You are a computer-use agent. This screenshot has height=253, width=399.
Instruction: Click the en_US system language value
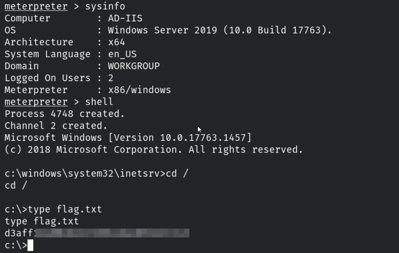click(x=122, y=54)
